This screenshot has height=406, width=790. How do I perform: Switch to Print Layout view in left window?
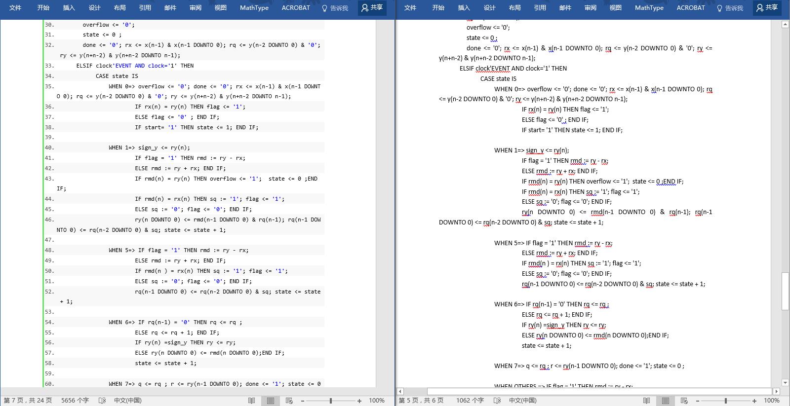point(271,401)
